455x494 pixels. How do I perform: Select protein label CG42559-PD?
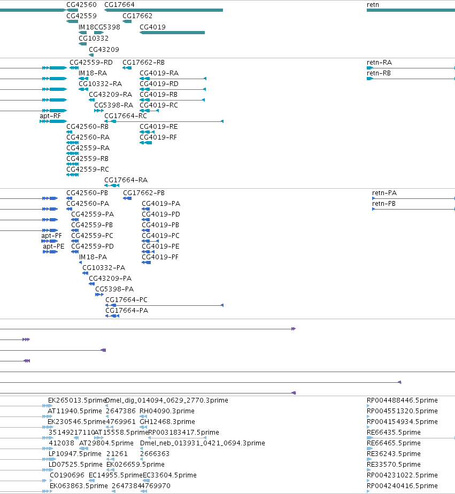tap(92, 246)
